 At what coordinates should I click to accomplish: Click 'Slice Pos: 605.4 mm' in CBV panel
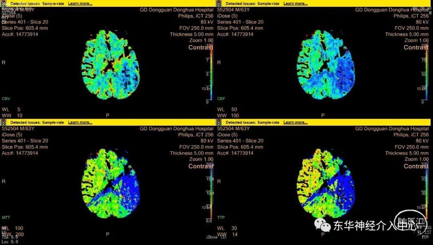click(x=25, y=28)
